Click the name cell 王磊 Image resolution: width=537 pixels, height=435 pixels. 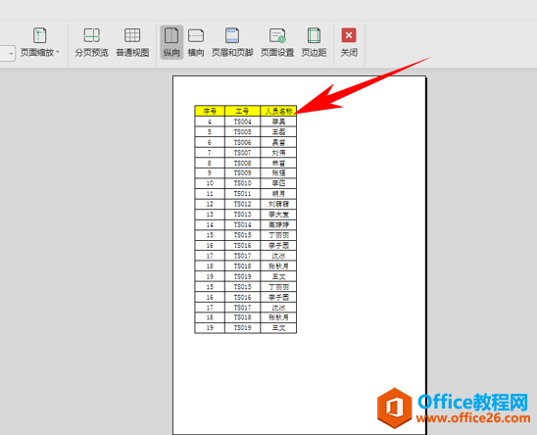coord(278,132)
